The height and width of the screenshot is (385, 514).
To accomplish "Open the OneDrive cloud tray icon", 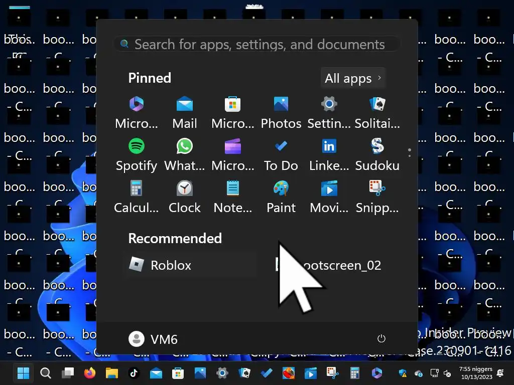I will [419, 373].
